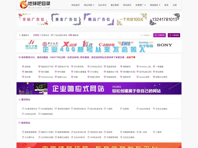Image resolution: width=198 pixels, height=148 pixels.
Task: Open the ehviewer_e站 link
Action: 145,67
